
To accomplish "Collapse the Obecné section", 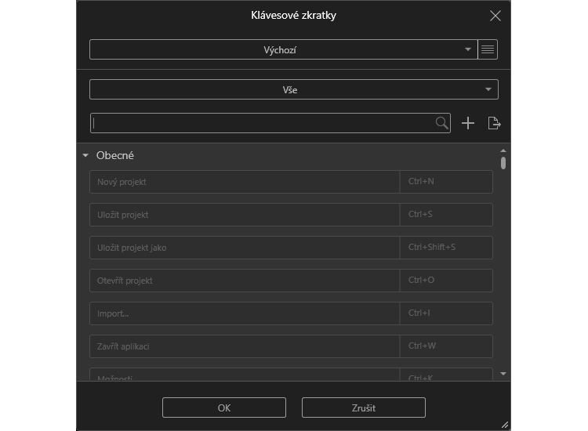I will tap(85, 156).
